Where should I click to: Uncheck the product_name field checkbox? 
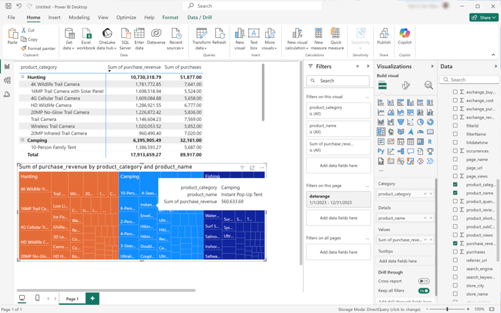456,193
